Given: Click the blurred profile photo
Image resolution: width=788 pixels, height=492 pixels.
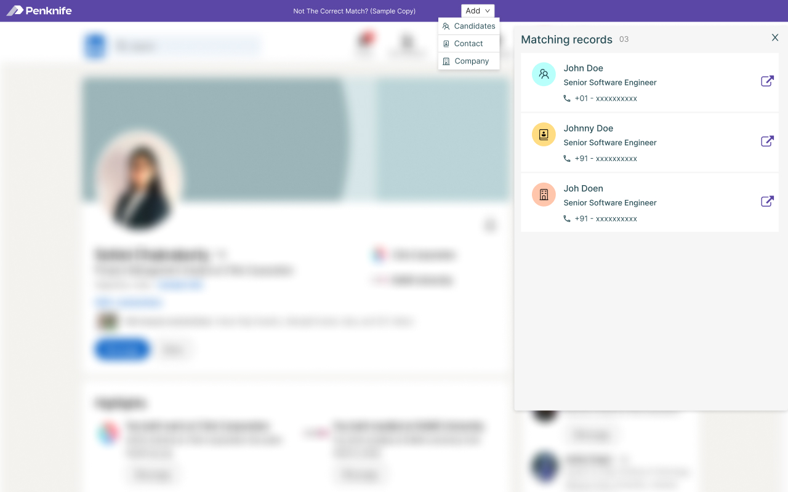Looking at the screenshot, I should pos(139,180).
